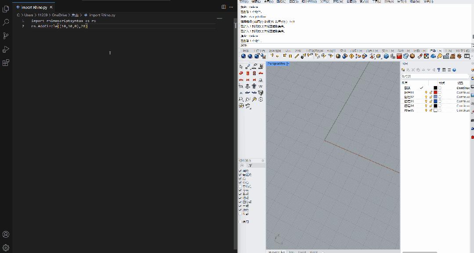Viewport: 474px width, 253px height.
Task: Click the layer panel search field
Action: [x=435, y=76]
